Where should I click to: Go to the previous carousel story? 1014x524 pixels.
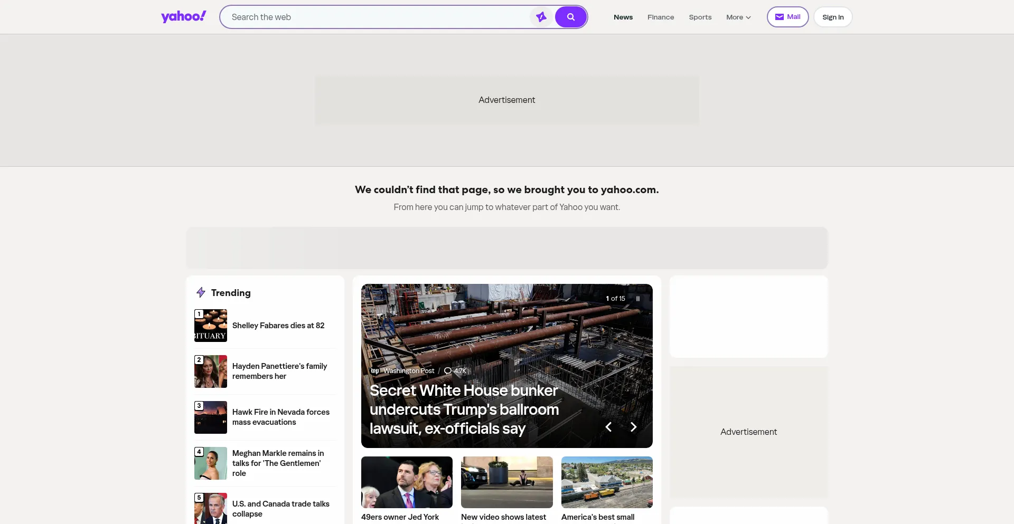(x=608, y=427)
